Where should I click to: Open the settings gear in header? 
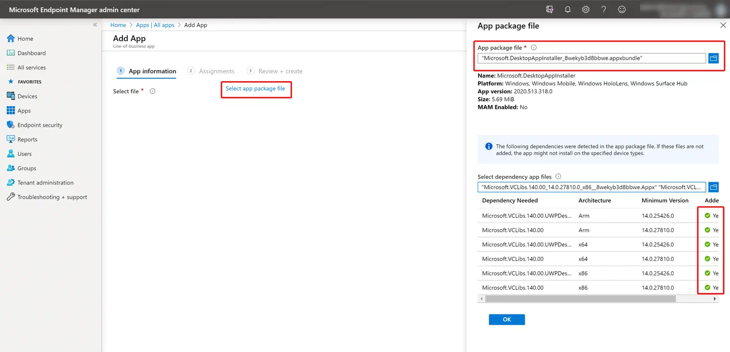(x=586, y=9)
